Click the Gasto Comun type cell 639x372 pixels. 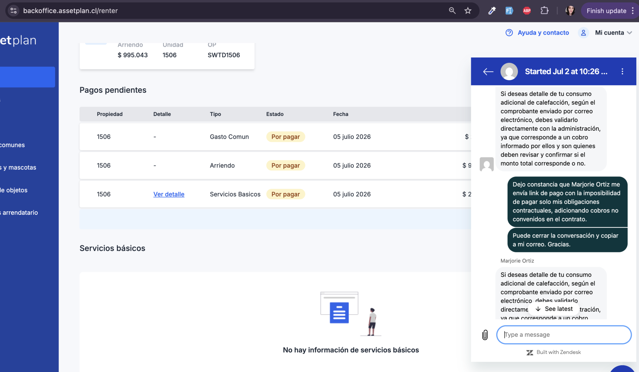pyautogui.click(x=229, y=137)
